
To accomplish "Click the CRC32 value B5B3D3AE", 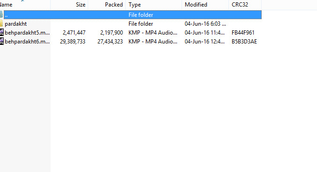I will (x=244, y=42).
